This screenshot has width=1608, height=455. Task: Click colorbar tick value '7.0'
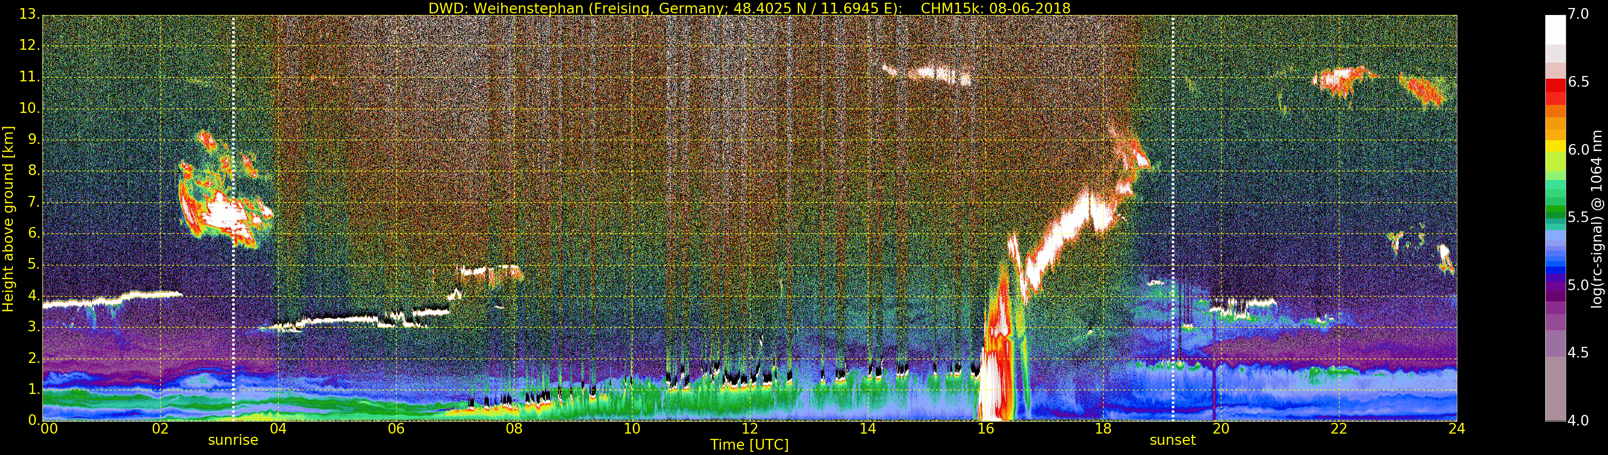(1579, 14)
